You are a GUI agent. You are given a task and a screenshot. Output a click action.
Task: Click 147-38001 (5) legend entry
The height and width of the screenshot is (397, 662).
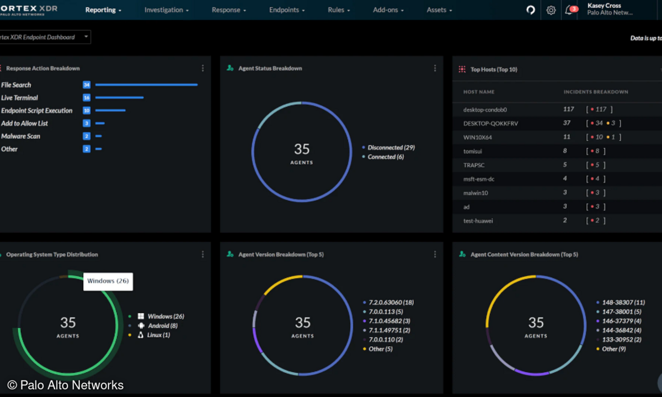pyautogui.click(x=619, y=312)
